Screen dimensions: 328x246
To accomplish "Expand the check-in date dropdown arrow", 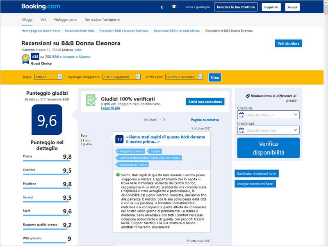I will point(295,115).
